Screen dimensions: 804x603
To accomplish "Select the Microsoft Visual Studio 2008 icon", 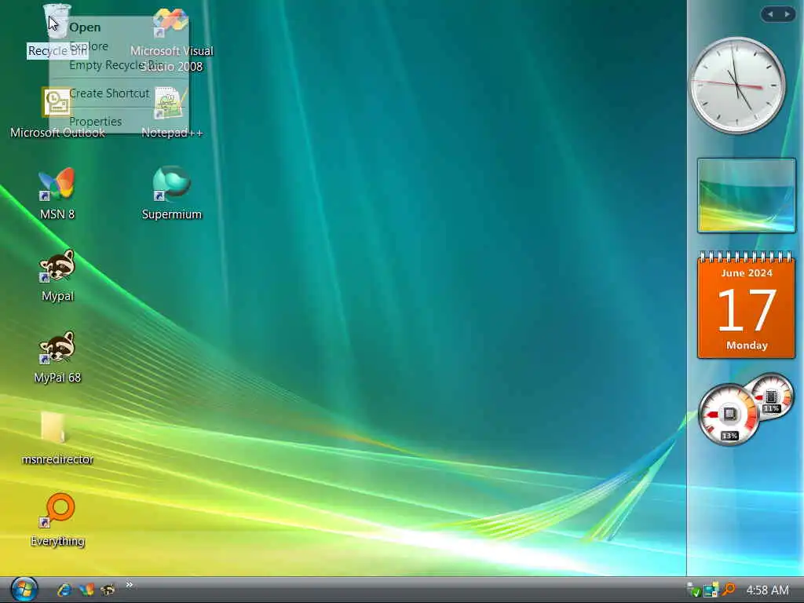I will pos(171,23).
